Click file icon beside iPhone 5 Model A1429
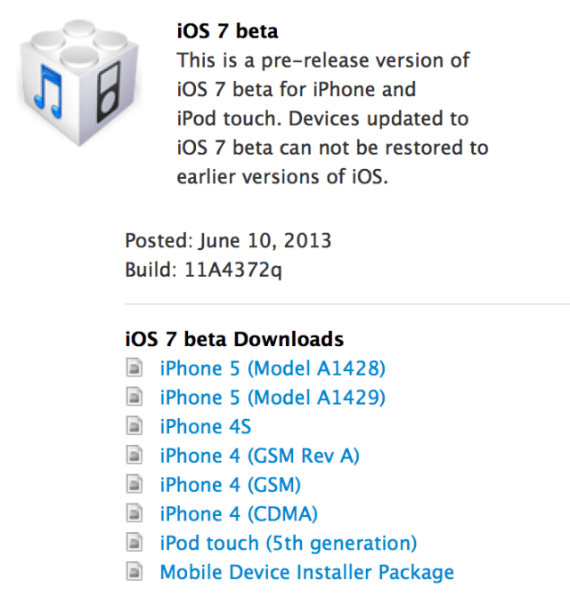570x605 pixels. [x=134, y=398]
